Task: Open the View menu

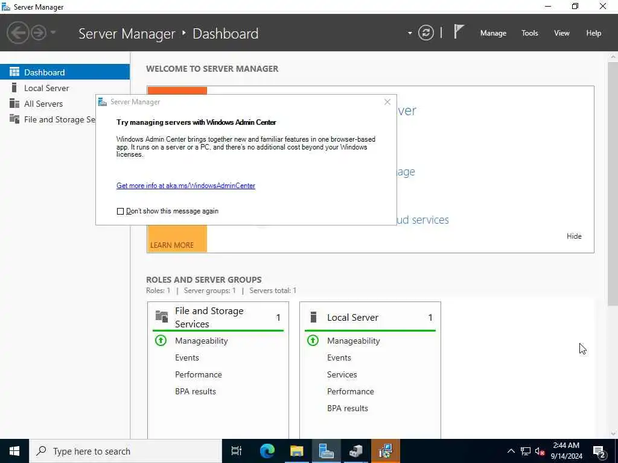Action: pyautogui.click(x=562, y=33)
